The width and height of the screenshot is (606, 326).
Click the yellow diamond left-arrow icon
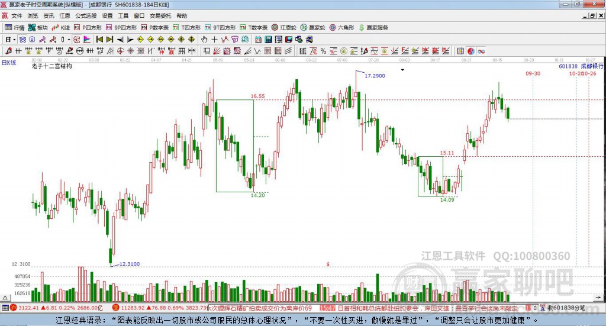140,40
